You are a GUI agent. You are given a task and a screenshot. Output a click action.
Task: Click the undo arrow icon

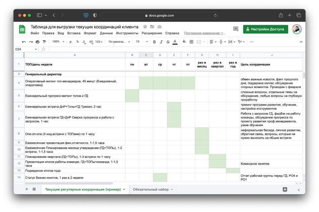[24, 42]
